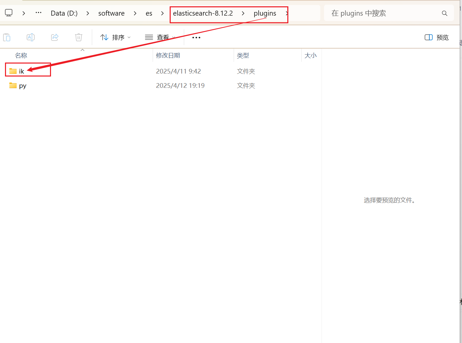Sort by 类型 column header
This screenshot has height=343, width=462.
pos(243,56)
